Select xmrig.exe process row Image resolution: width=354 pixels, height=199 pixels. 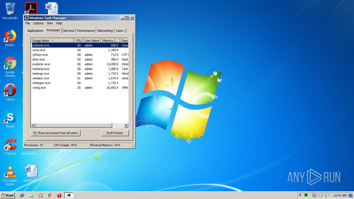click(x=80, y=88)
